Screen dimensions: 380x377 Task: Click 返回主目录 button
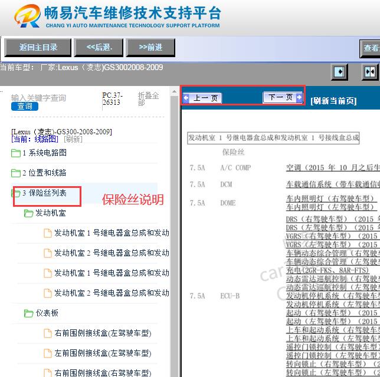(x=38, y=47)
